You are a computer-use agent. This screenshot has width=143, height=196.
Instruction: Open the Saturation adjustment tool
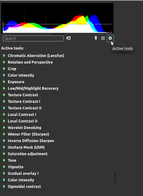(x=28, y=154)
